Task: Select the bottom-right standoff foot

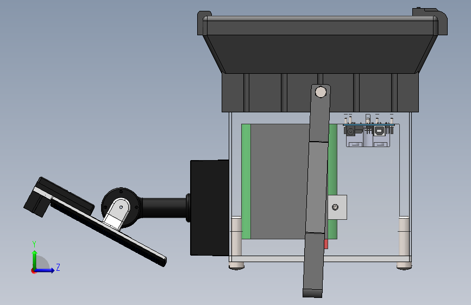Action: 404,266
